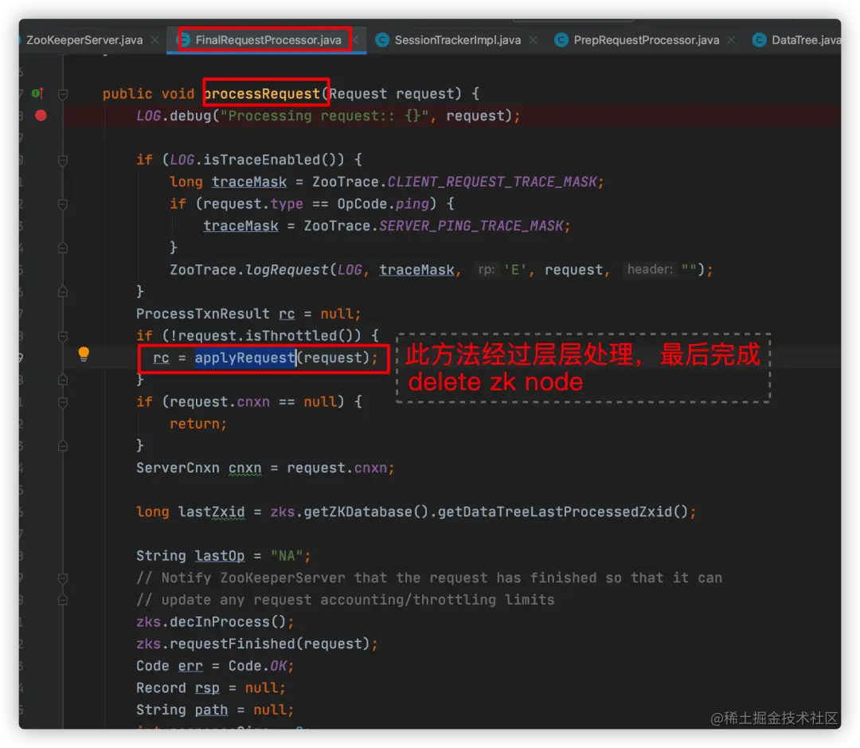The height and width of the screenshot is (748, 860).
Task: Switch to the ZooKeeperServer.java tab
Action: (84, 40)
